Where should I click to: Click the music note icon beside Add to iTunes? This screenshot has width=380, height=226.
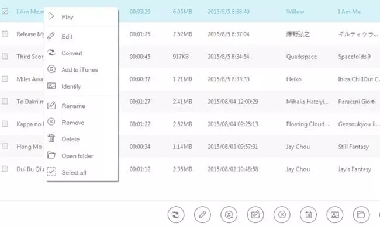pyautogui.click(x=51, y=69)
